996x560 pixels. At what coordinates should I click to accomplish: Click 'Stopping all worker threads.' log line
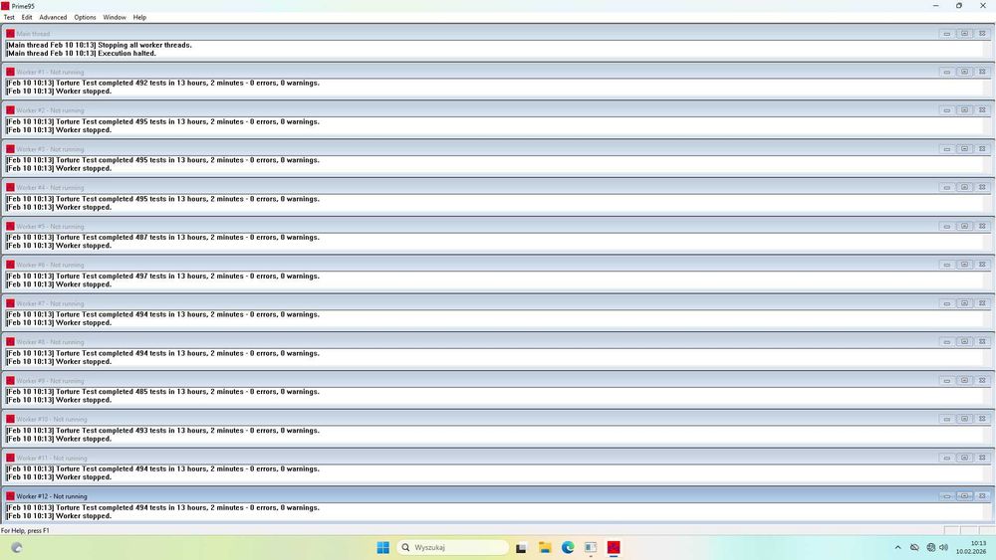pos(99,45)
